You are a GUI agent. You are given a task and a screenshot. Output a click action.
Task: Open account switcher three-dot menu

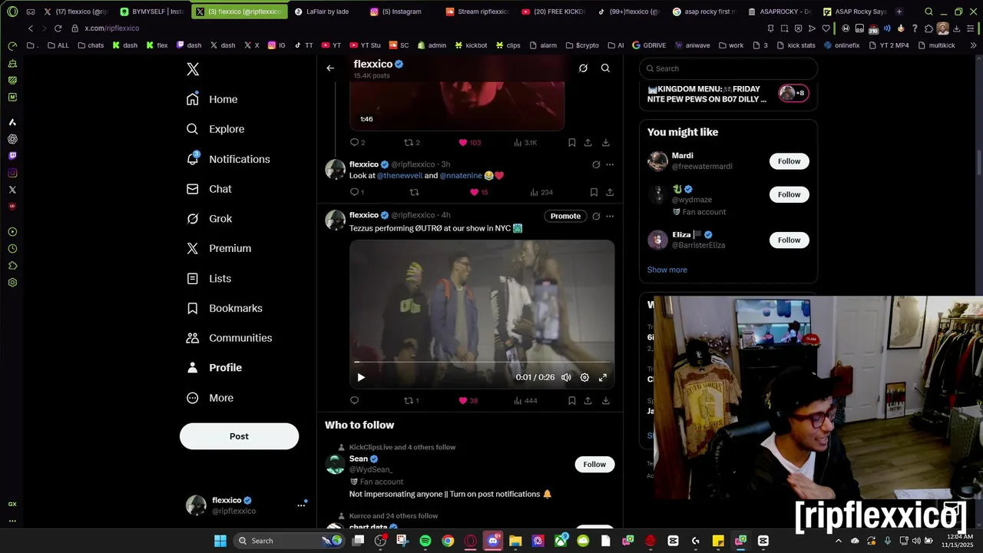click(x=301, y=505)
